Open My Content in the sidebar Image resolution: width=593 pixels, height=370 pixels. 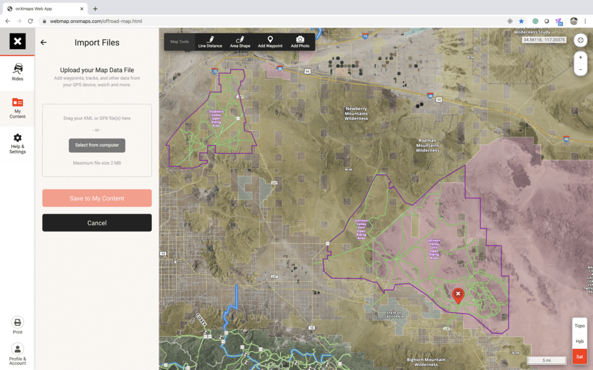point(17,108)
